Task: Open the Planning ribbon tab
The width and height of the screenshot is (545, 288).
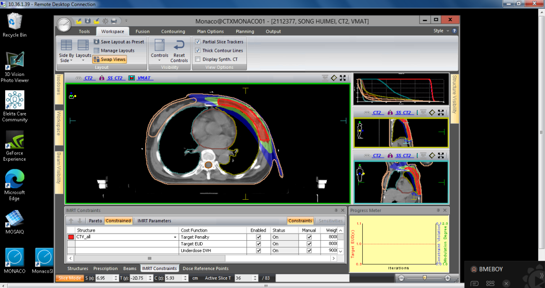Action: [x=244, y=31]
